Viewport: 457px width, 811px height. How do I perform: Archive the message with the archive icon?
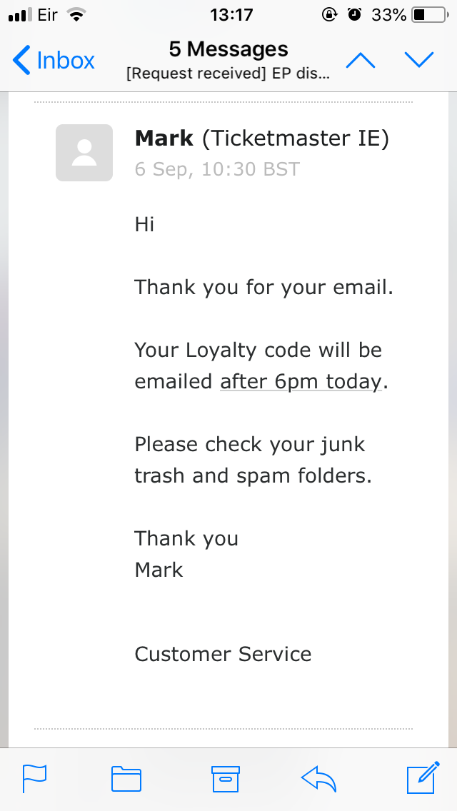[x=226, y=778]
